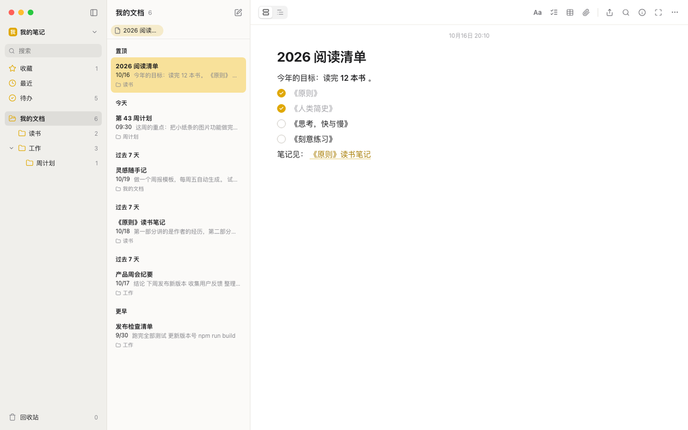Uncheck the 《人类简史》 checklist item
This screenshot has width=688, height=430.
click(x=282, y=108)
